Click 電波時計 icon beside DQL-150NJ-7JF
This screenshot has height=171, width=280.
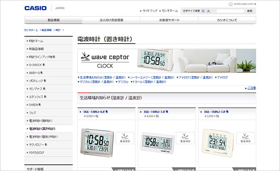click(x=245, y=138)
